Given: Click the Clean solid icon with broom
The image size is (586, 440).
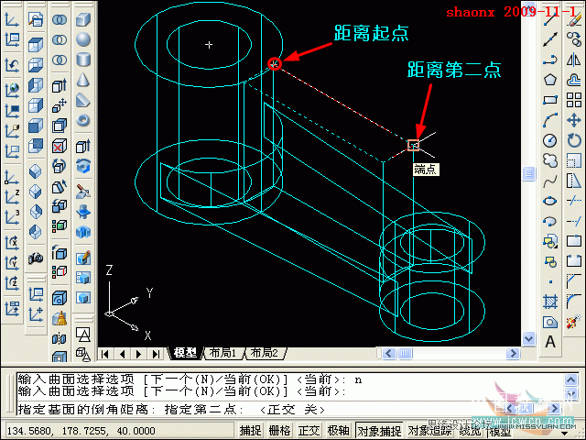Looking at the screenshot, I should 60,319.
